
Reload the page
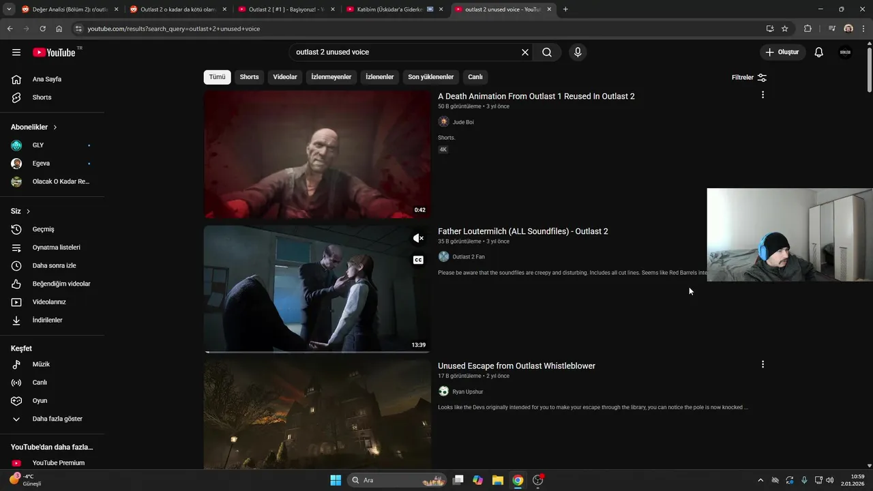click(42, 29)
